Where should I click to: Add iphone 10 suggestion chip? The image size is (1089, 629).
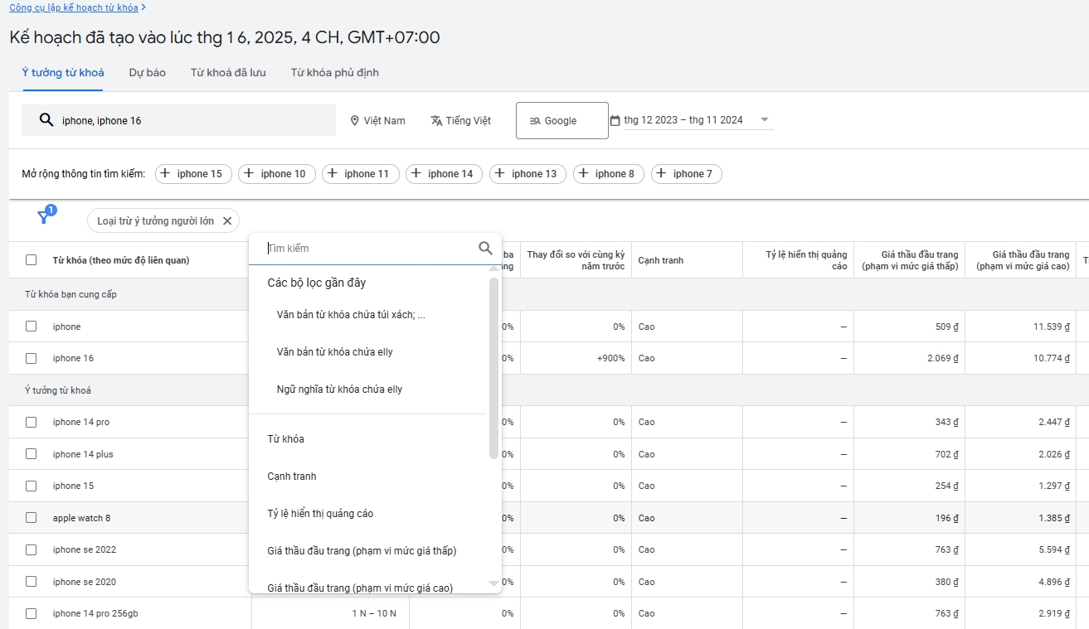point(277,174)
